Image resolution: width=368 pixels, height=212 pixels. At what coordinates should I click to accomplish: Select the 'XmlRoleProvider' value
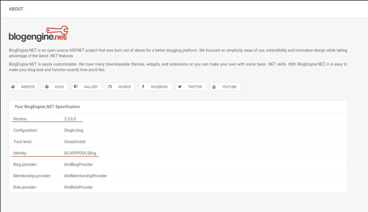tap(79, 187)
